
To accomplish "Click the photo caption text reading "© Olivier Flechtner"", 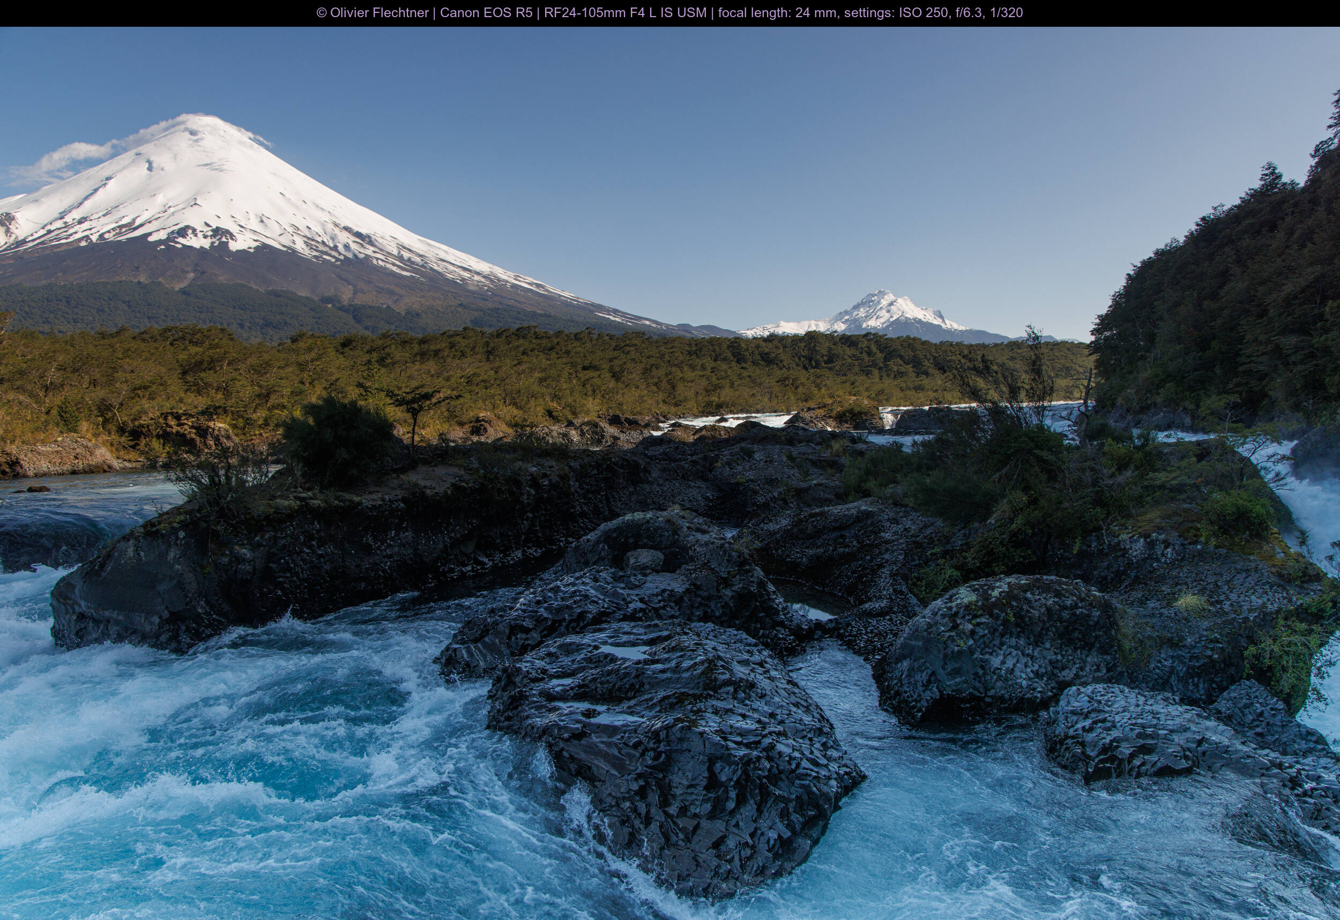I will tap(373, 13).
